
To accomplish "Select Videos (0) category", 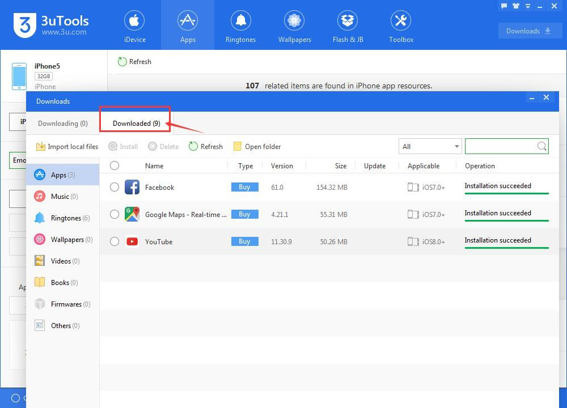I will 63,261.
